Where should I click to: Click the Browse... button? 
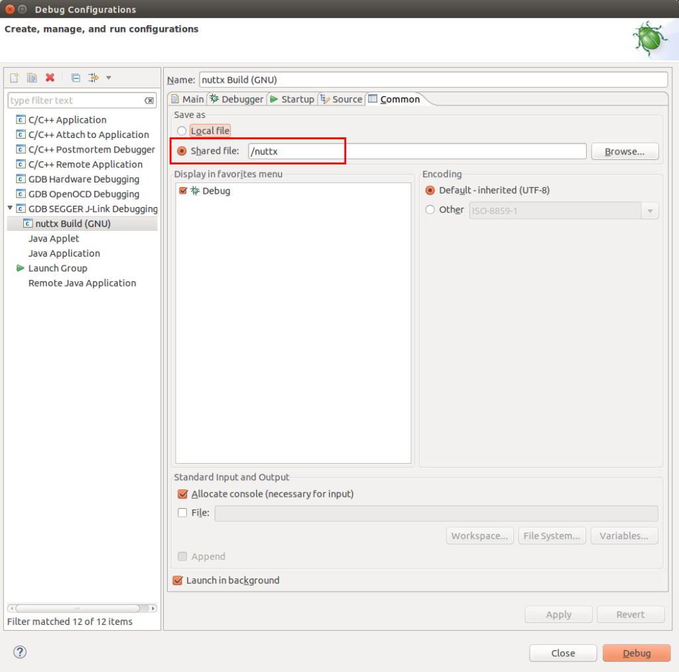pyautogui.click(x=625, y=151)
